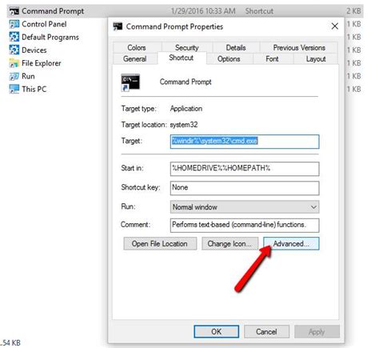Select the Devices icon in file list
This screenshot has height=348, width=379.
[14, 50]
